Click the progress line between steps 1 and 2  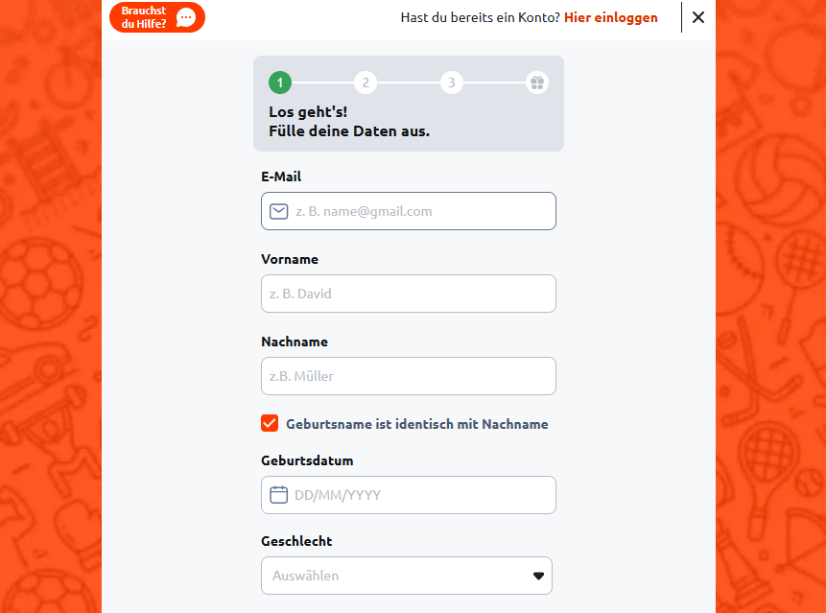[323, 83]
